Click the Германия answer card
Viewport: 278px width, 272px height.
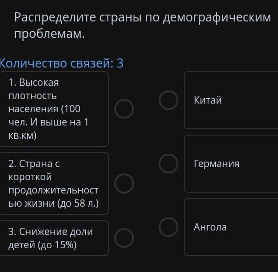[231, 163]
